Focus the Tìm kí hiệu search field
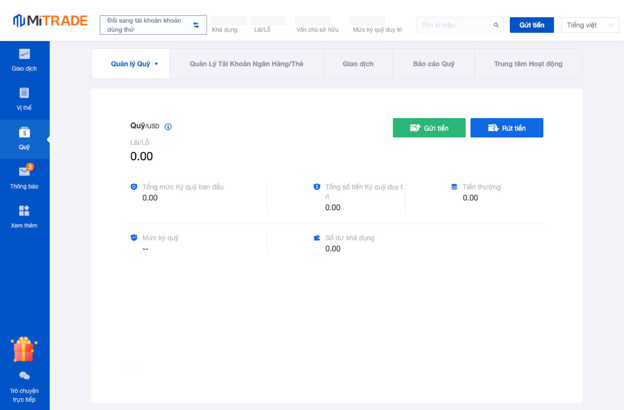Screen dimensions: 624x410 (x=454, y=25)
